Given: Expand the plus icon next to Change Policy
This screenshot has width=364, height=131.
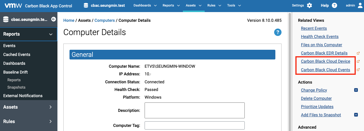Looking at the screenshot, I should (356, 90).
